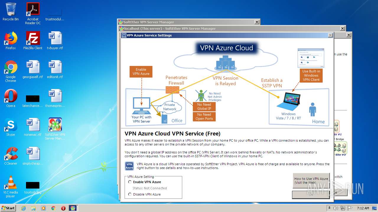
Task: Launch VLC media player from the desktop
Action: tap(11, 187)
